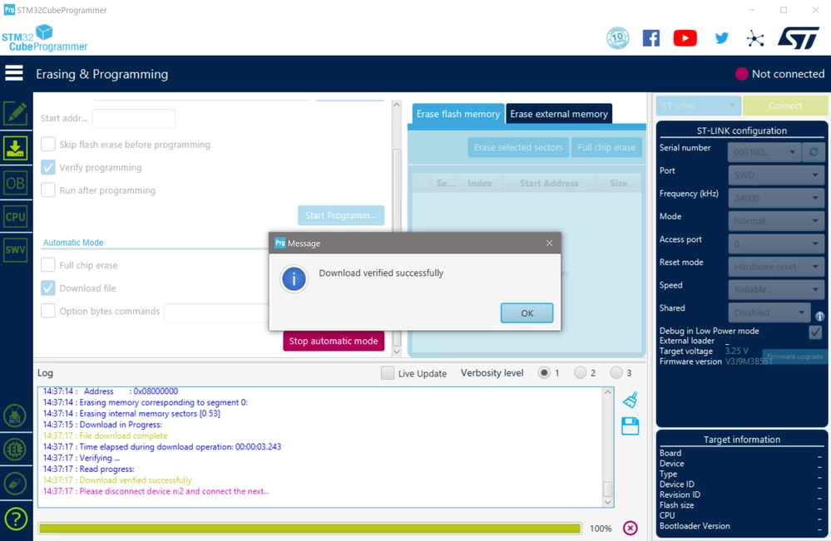Switch to Erase external memory tab
831x541 pixels.
[x=559, y=114]
